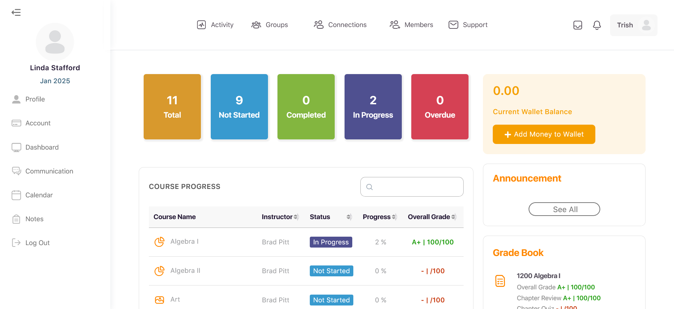Select the In Progress purple summary card
Image resolution: width=674 pixels, height=309 pixels.
[x=373, y=107]
